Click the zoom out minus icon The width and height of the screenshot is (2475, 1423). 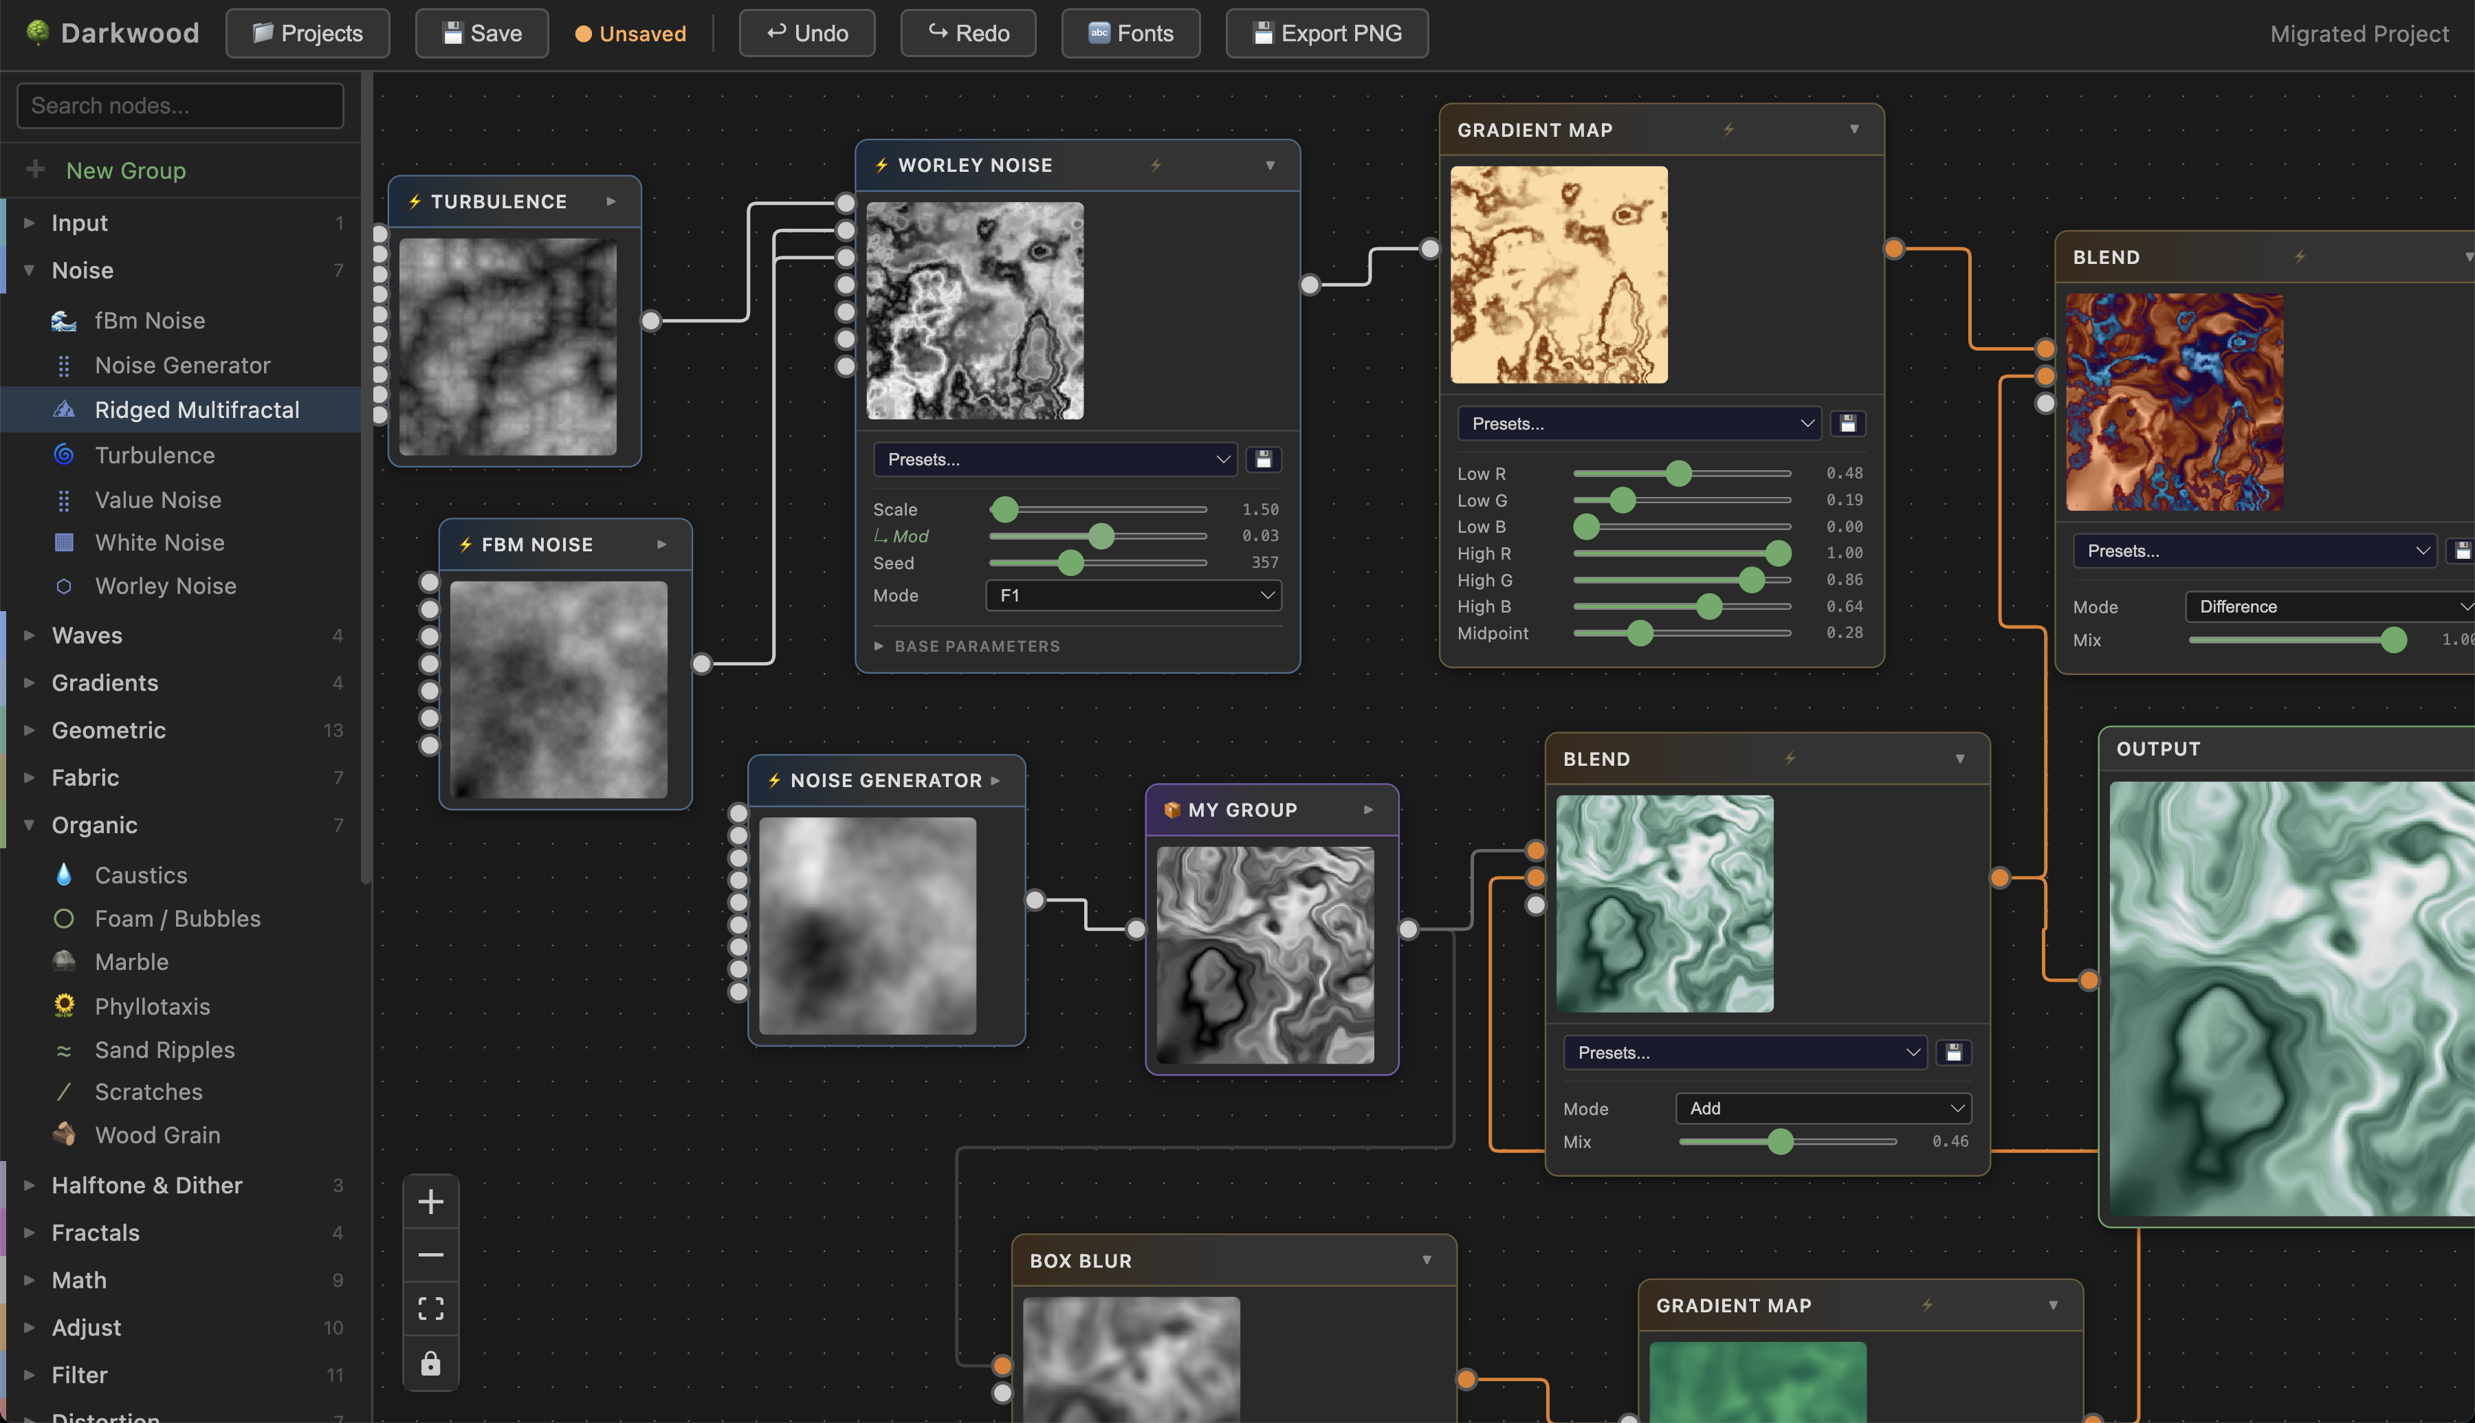pyautogui.click(x=431, y=1255)
